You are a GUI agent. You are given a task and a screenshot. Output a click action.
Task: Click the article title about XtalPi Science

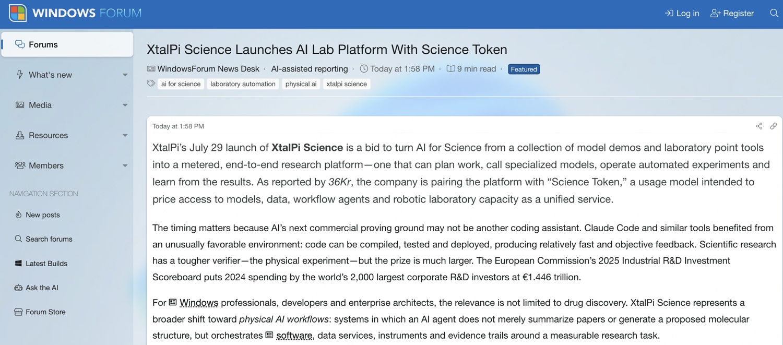point(327,50)
